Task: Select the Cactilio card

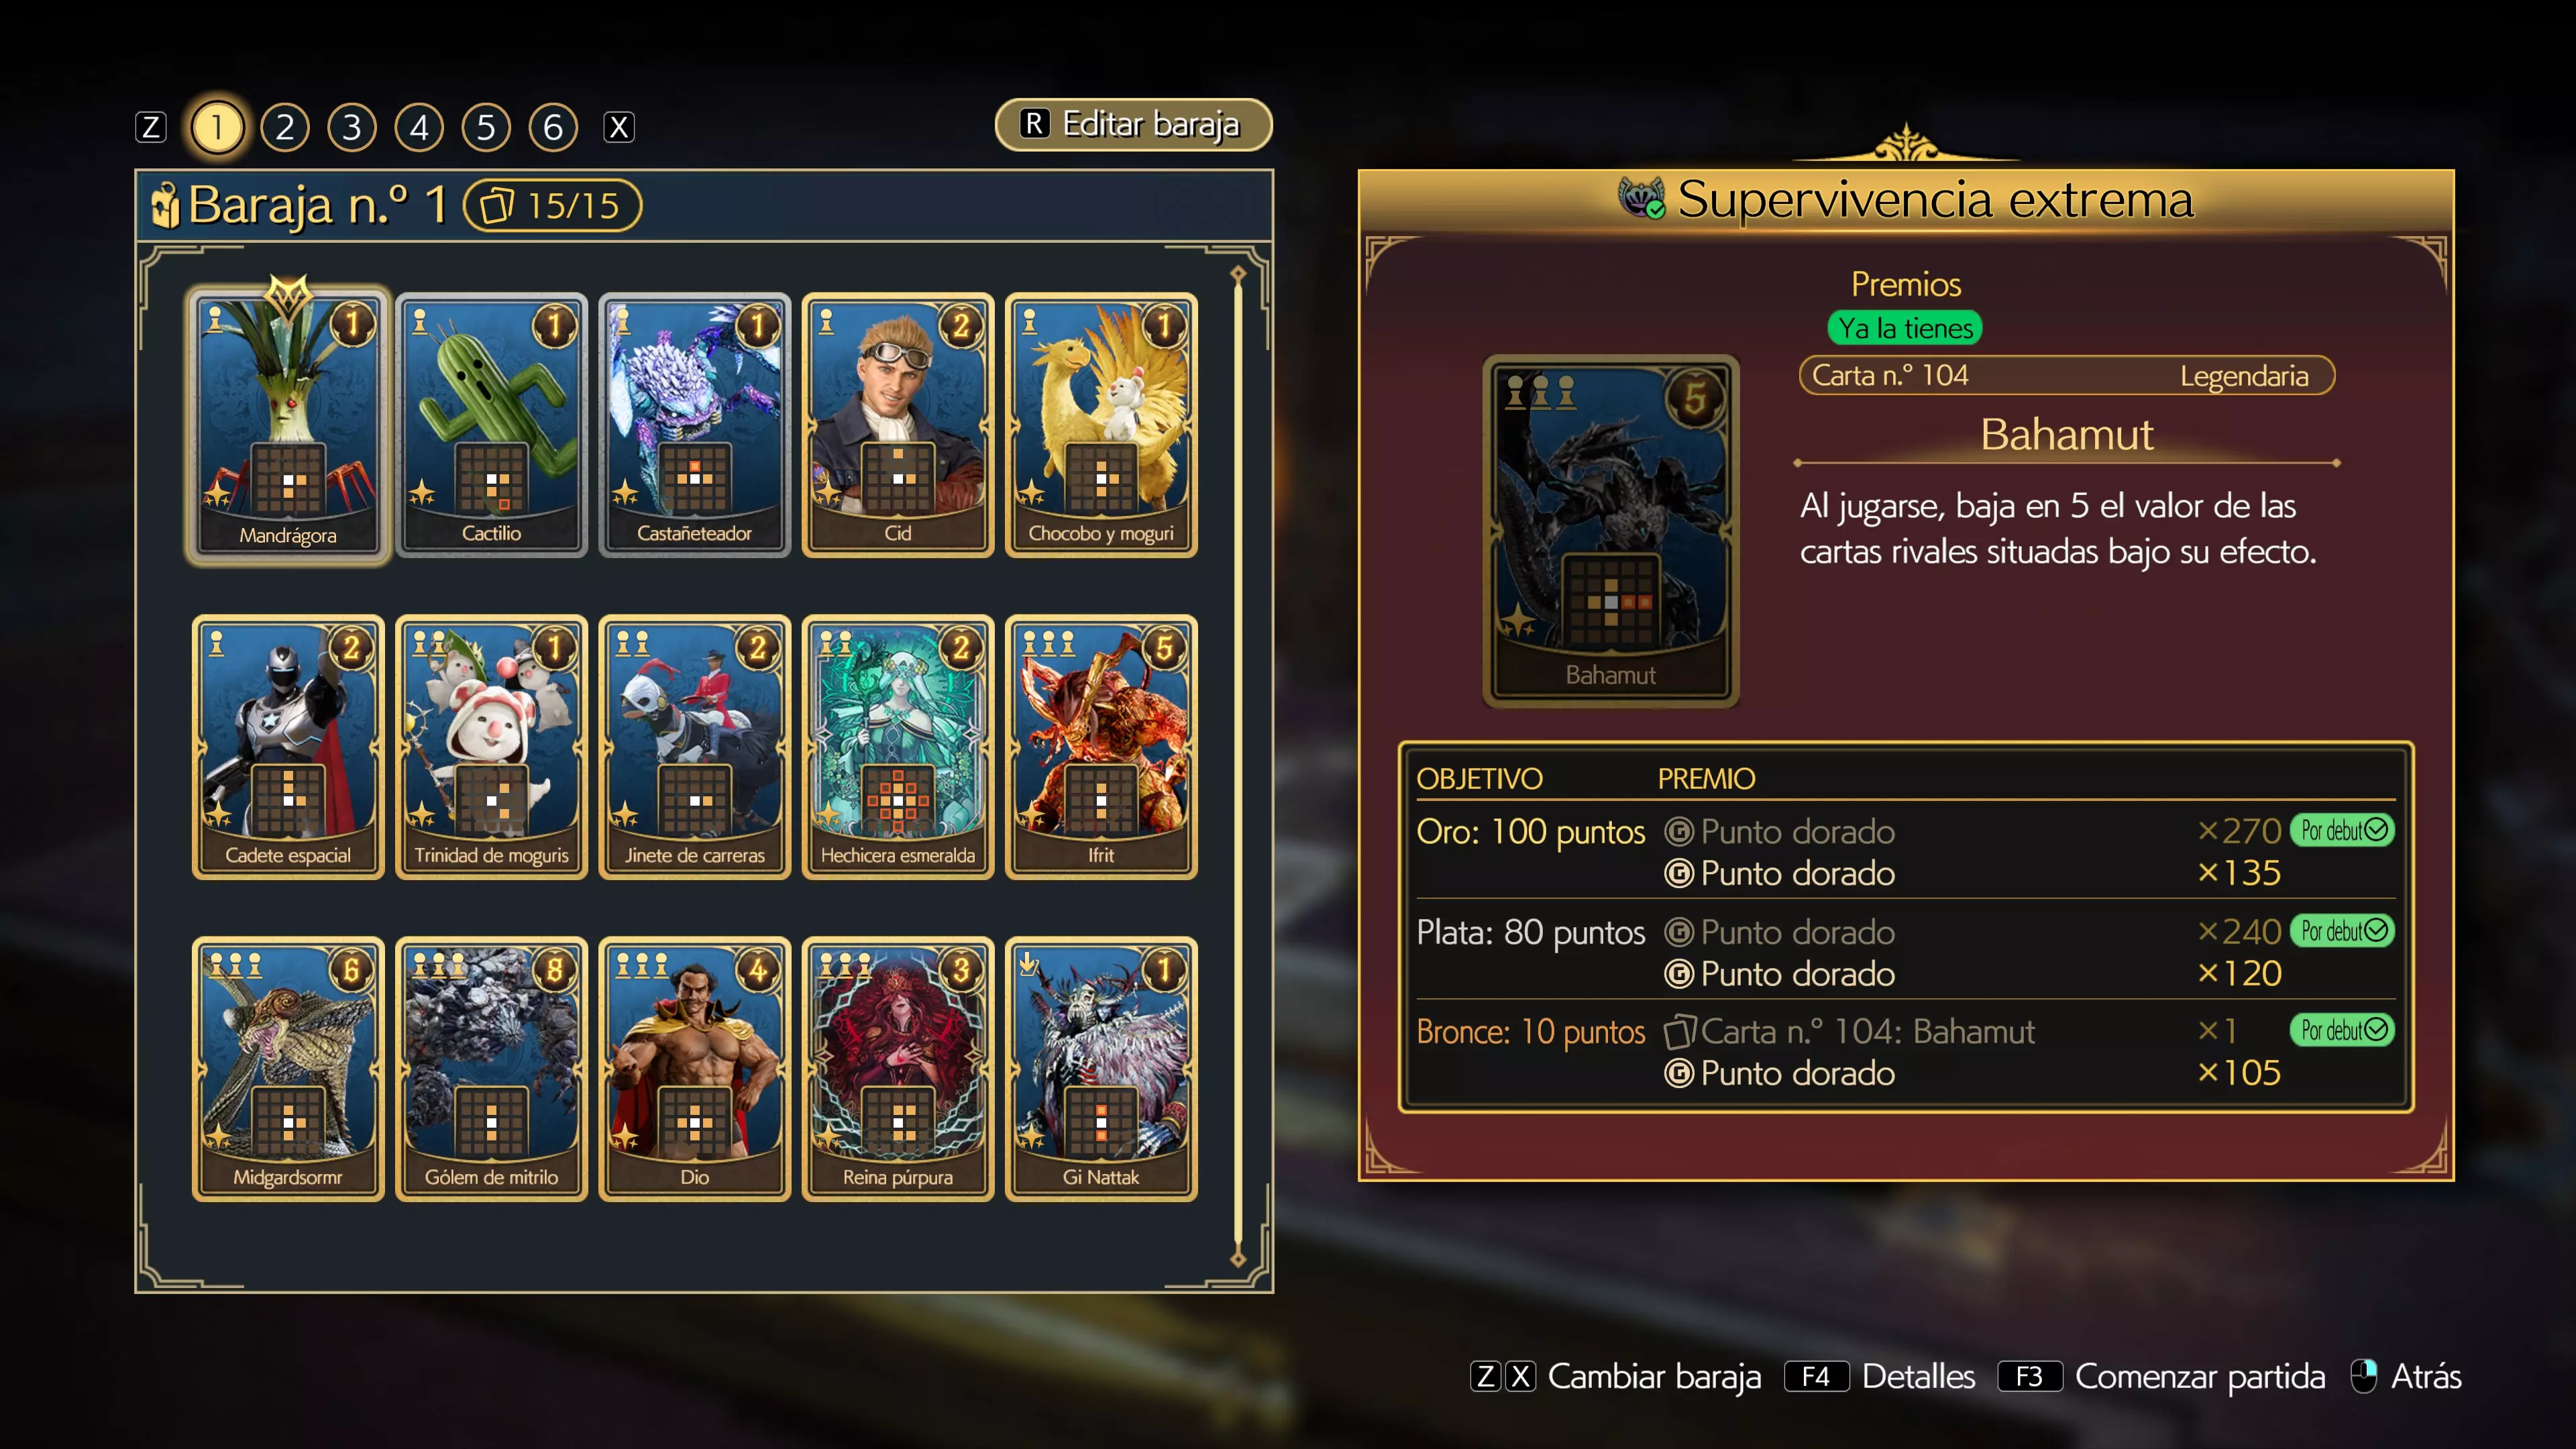Action: [491, 425]
